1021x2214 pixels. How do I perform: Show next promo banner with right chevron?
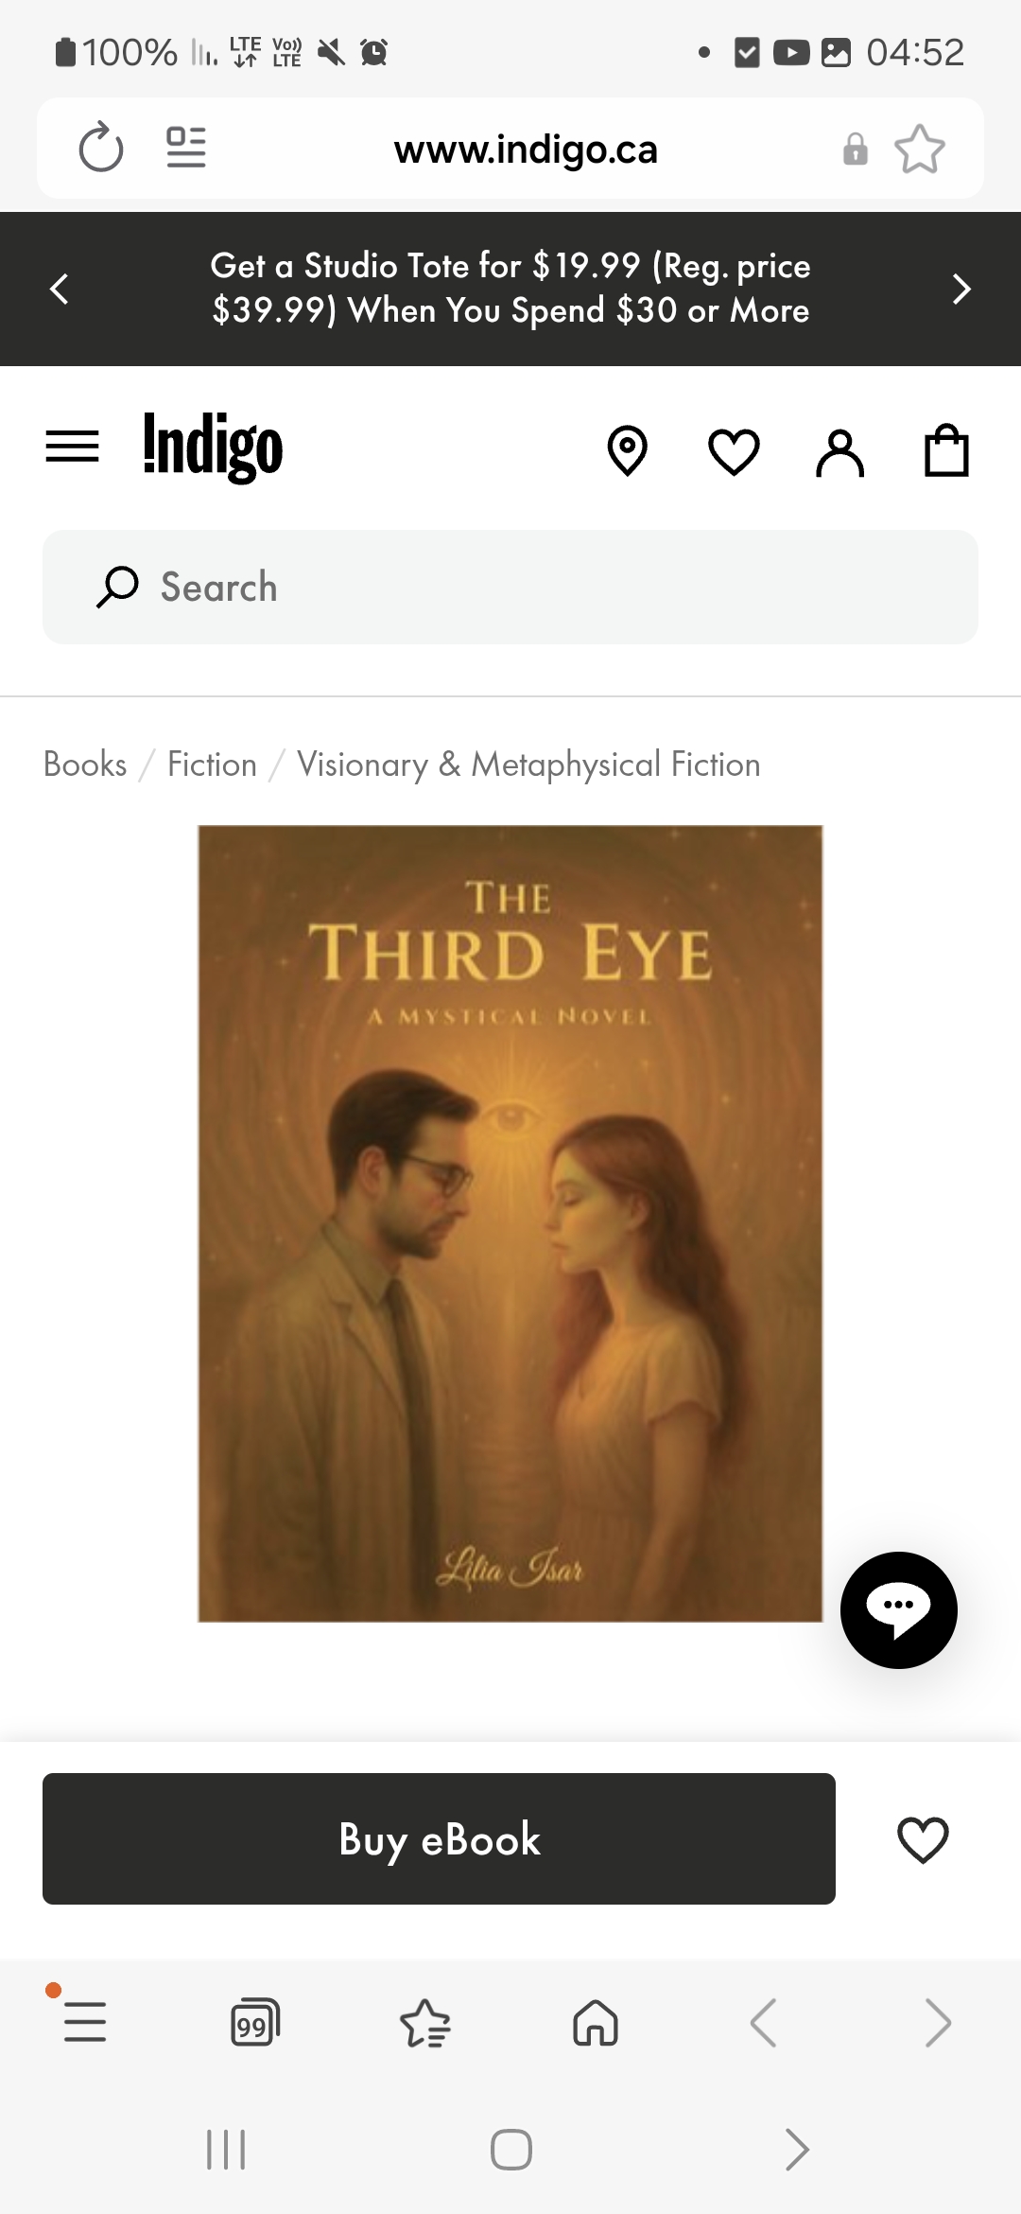click(961, 289)
